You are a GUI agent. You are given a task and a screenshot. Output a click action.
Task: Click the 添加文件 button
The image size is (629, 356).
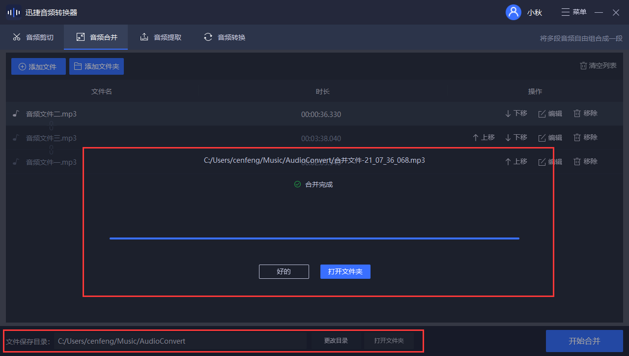click(38, 66)
